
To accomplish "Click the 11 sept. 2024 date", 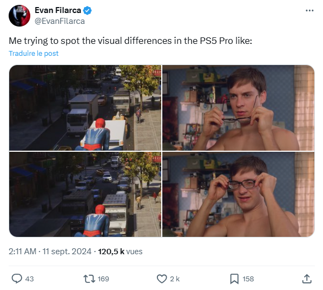I will (67, 252).
